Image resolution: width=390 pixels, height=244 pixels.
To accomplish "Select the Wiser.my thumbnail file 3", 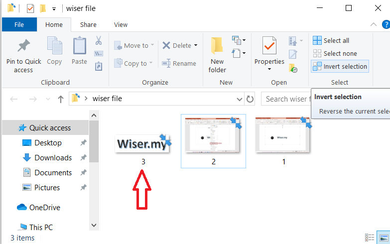I will (143, 144).
